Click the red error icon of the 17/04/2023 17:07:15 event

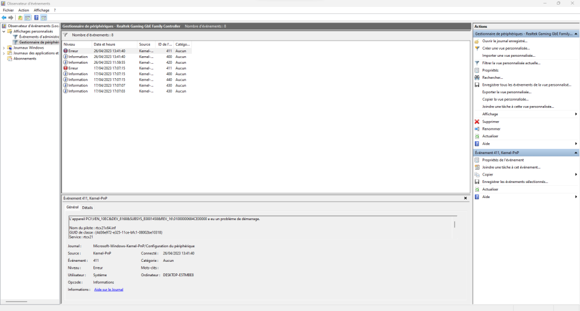[66, 68]
